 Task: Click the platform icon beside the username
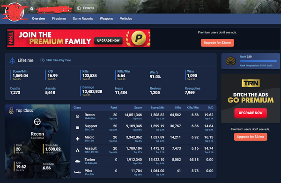point(32,8)
